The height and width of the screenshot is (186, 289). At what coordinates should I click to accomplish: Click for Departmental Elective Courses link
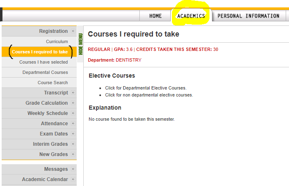[146, 88]
